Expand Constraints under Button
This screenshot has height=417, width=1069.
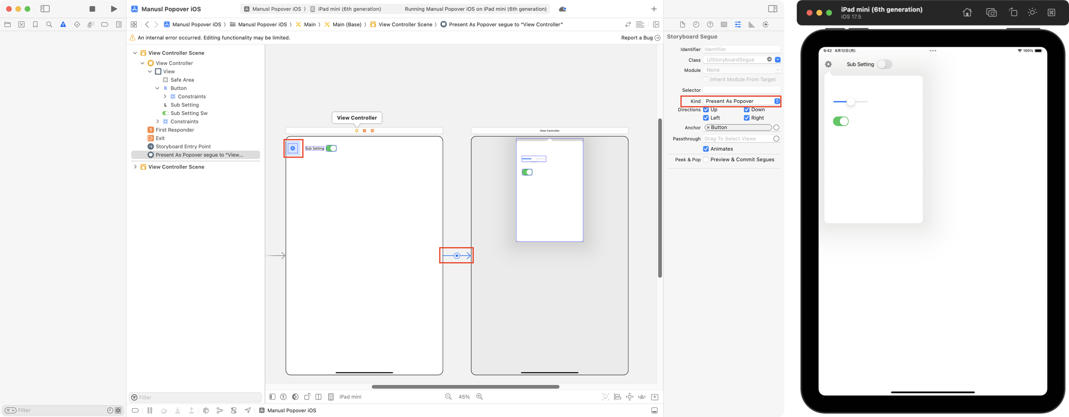[165, 96]
